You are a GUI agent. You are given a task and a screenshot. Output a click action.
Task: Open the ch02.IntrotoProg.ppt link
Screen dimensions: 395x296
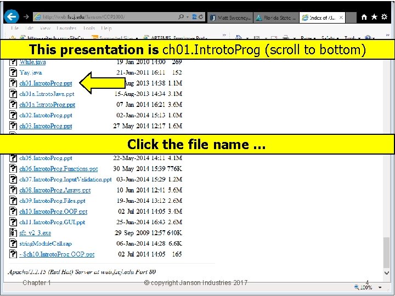point(46,115)
